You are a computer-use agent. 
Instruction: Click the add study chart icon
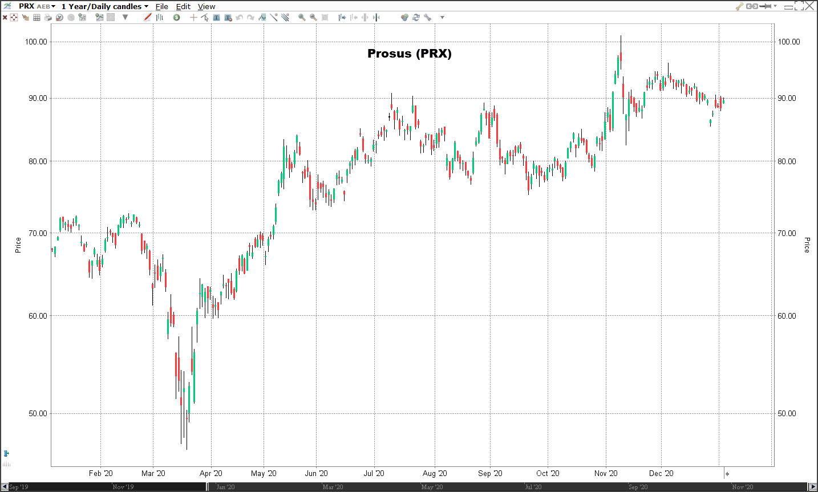[x=99, y=18]
